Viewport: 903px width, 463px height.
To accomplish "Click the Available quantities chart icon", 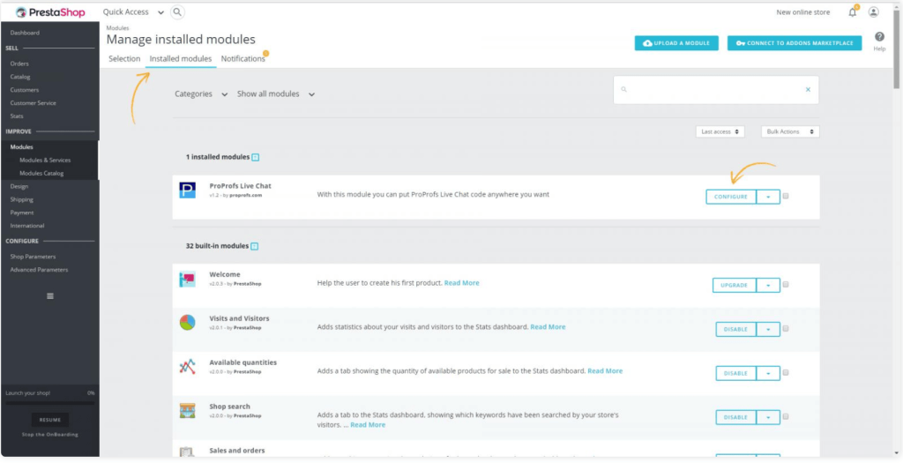I will click(187, 367).
